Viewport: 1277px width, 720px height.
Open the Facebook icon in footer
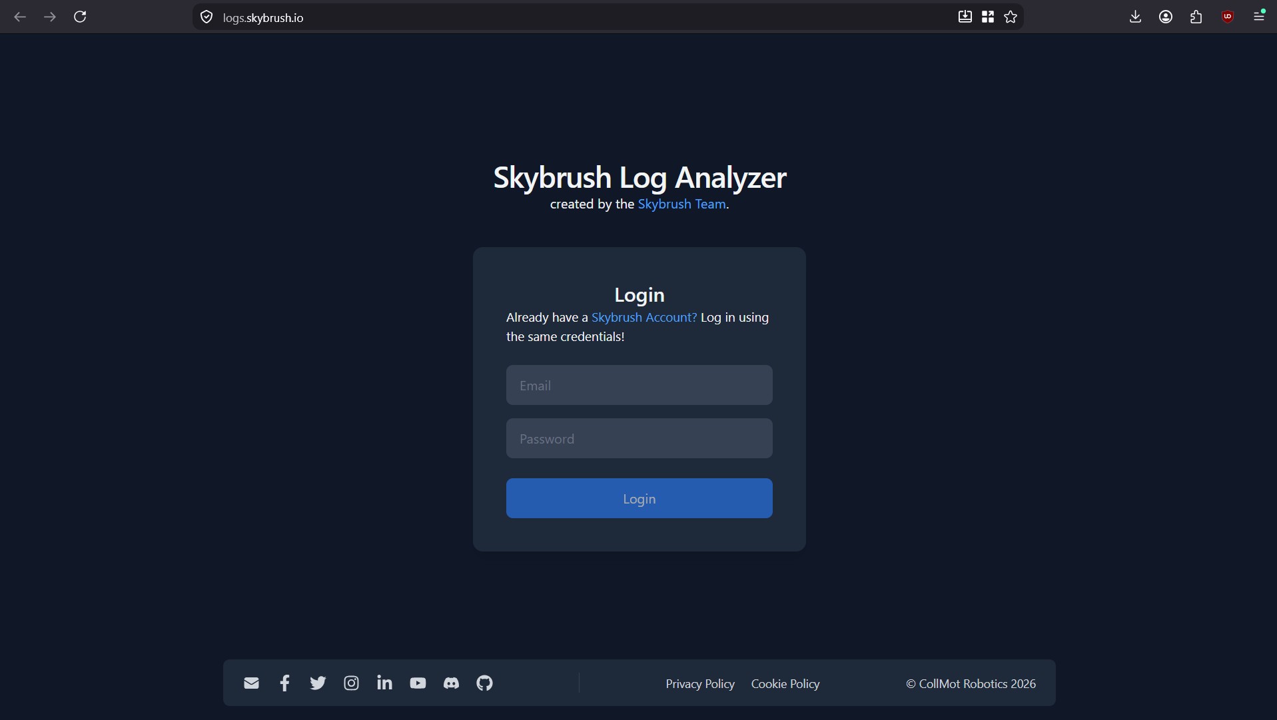click(x=284, y=683)
